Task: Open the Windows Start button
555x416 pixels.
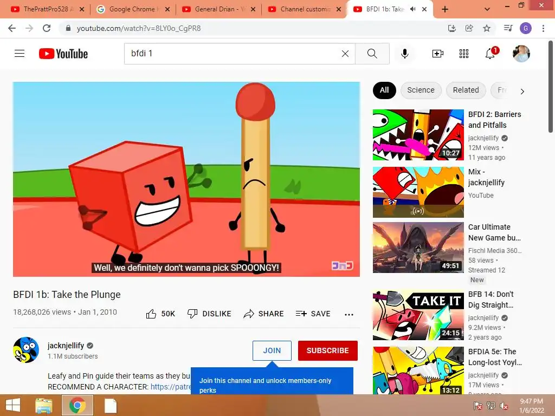Action: click(x=13, y=405)
